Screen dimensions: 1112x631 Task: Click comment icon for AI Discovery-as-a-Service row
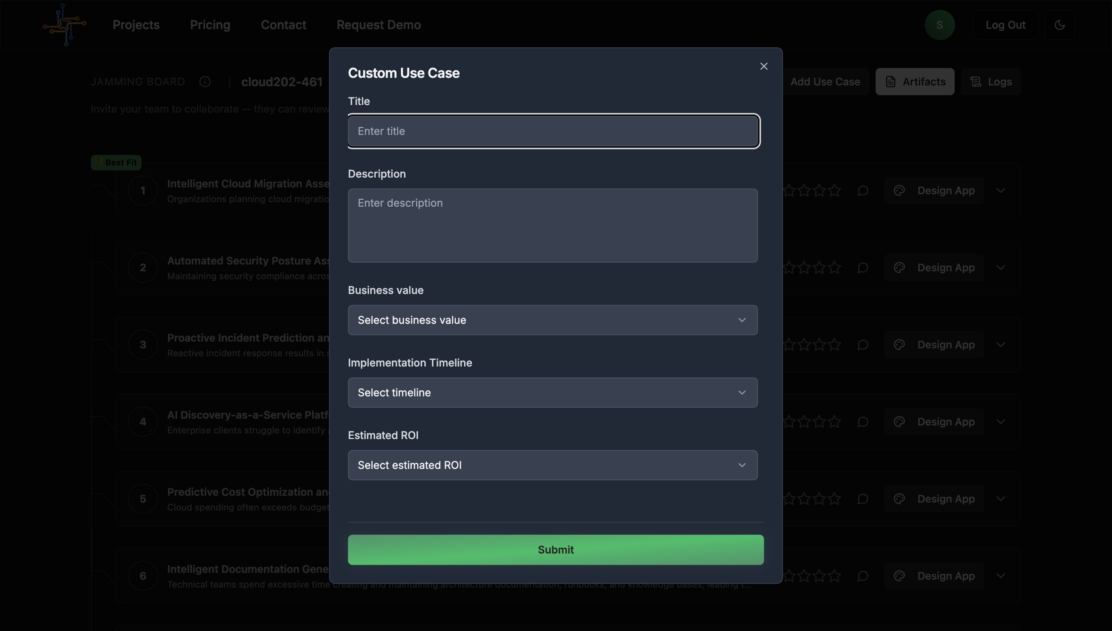tap(863, 422)
